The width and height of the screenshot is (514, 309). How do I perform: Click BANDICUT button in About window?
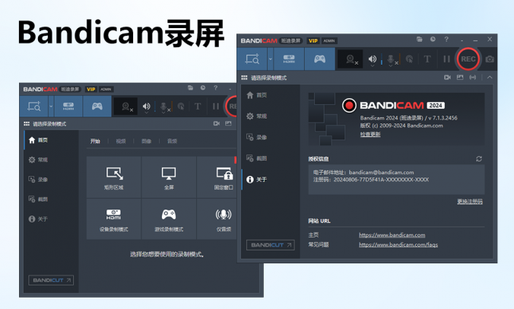271,245
